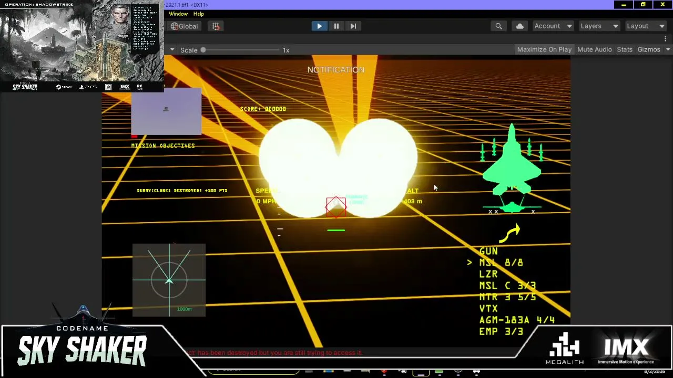Screen dimensions: 673x378
Task: Click the PS5 logo in the banner
Action: 88,87
